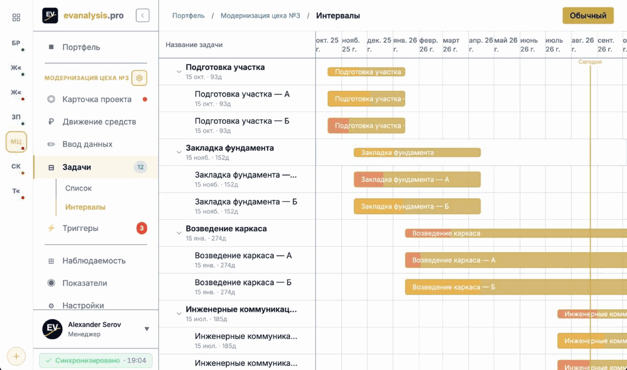The image size is (627, 370).
Task: Open Показатели section
Action: click(96, 283)
